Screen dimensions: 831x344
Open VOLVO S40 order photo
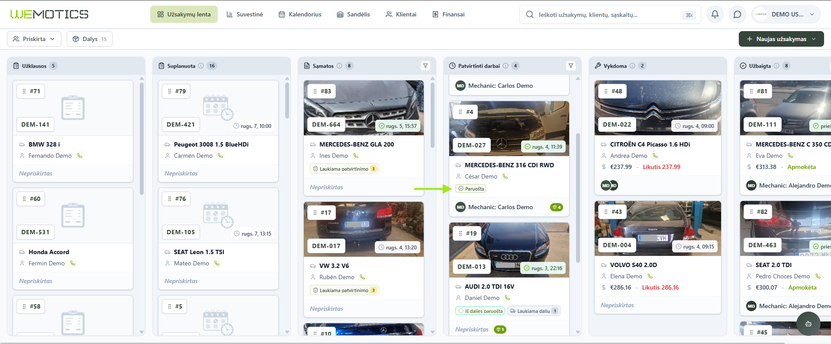pyautogui.click(x=658, y=228)
